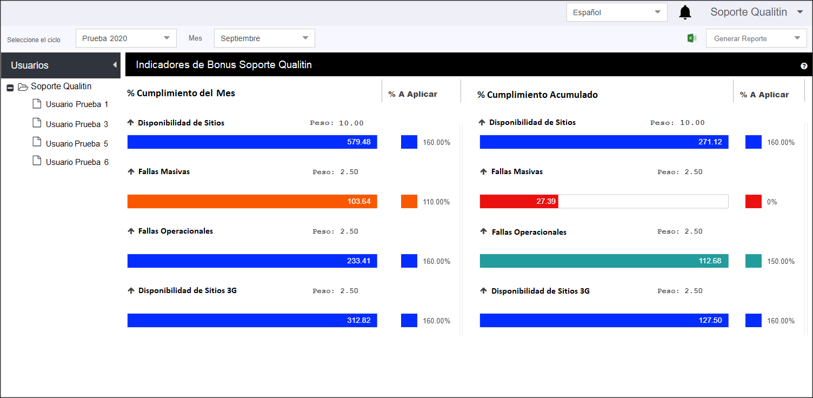Click the Soporte Qualitin folder icon
The image size is (813, 398).
23,87
